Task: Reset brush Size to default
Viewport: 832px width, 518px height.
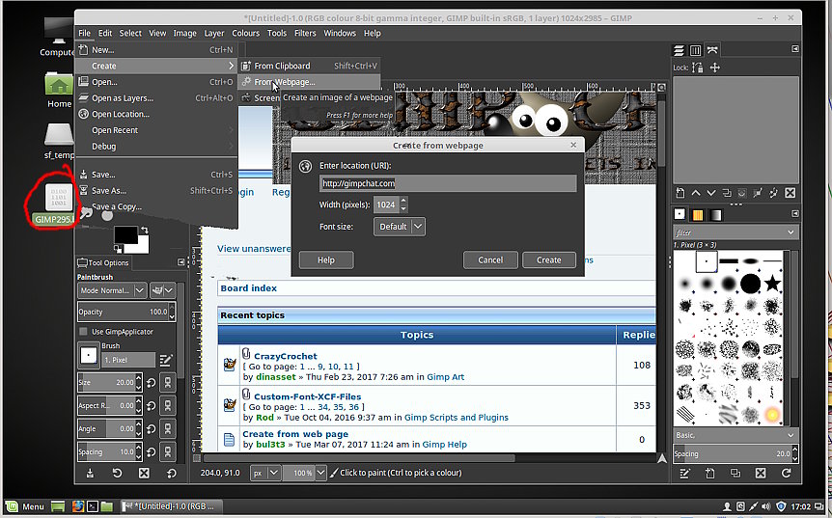Action: click(x=151, y=383)
